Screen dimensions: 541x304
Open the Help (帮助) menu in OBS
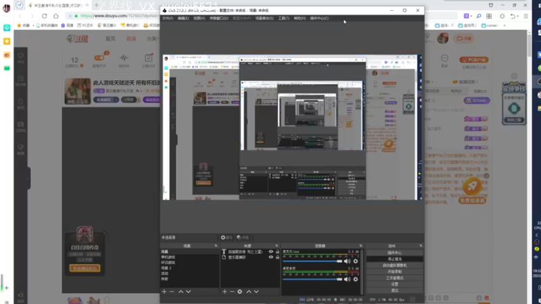click(x=300, y=18)
